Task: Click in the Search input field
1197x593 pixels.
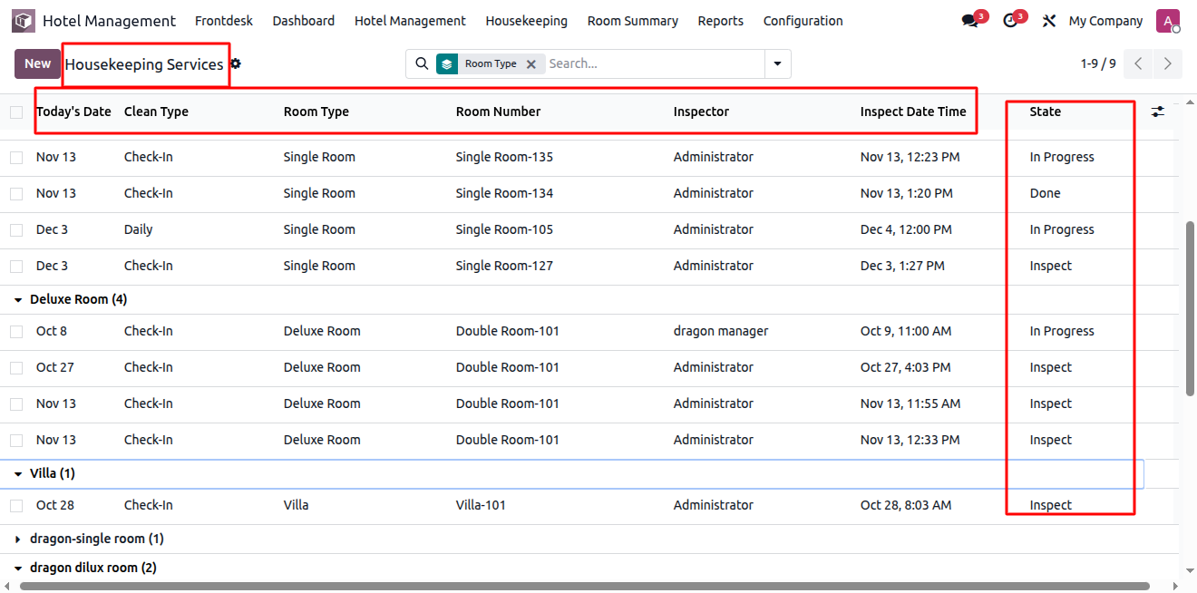Action: [x=653, y=63]
